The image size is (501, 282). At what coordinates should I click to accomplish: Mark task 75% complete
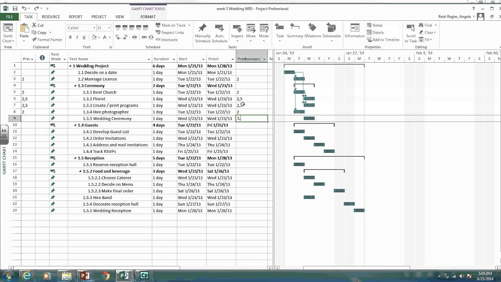click(139, 27)
